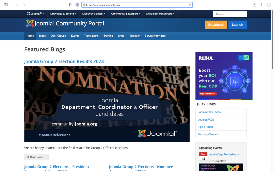Open Joomla FAQs quick link
This screenshot has width=274, height=171.
point(206,119)
